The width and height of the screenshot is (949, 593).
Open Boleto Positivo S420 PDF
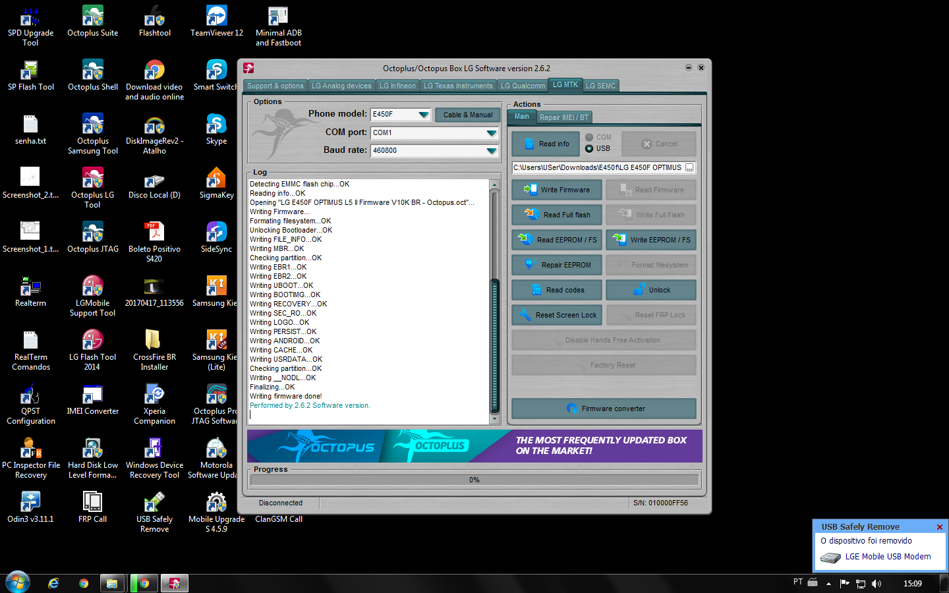(x=154, y=242)
